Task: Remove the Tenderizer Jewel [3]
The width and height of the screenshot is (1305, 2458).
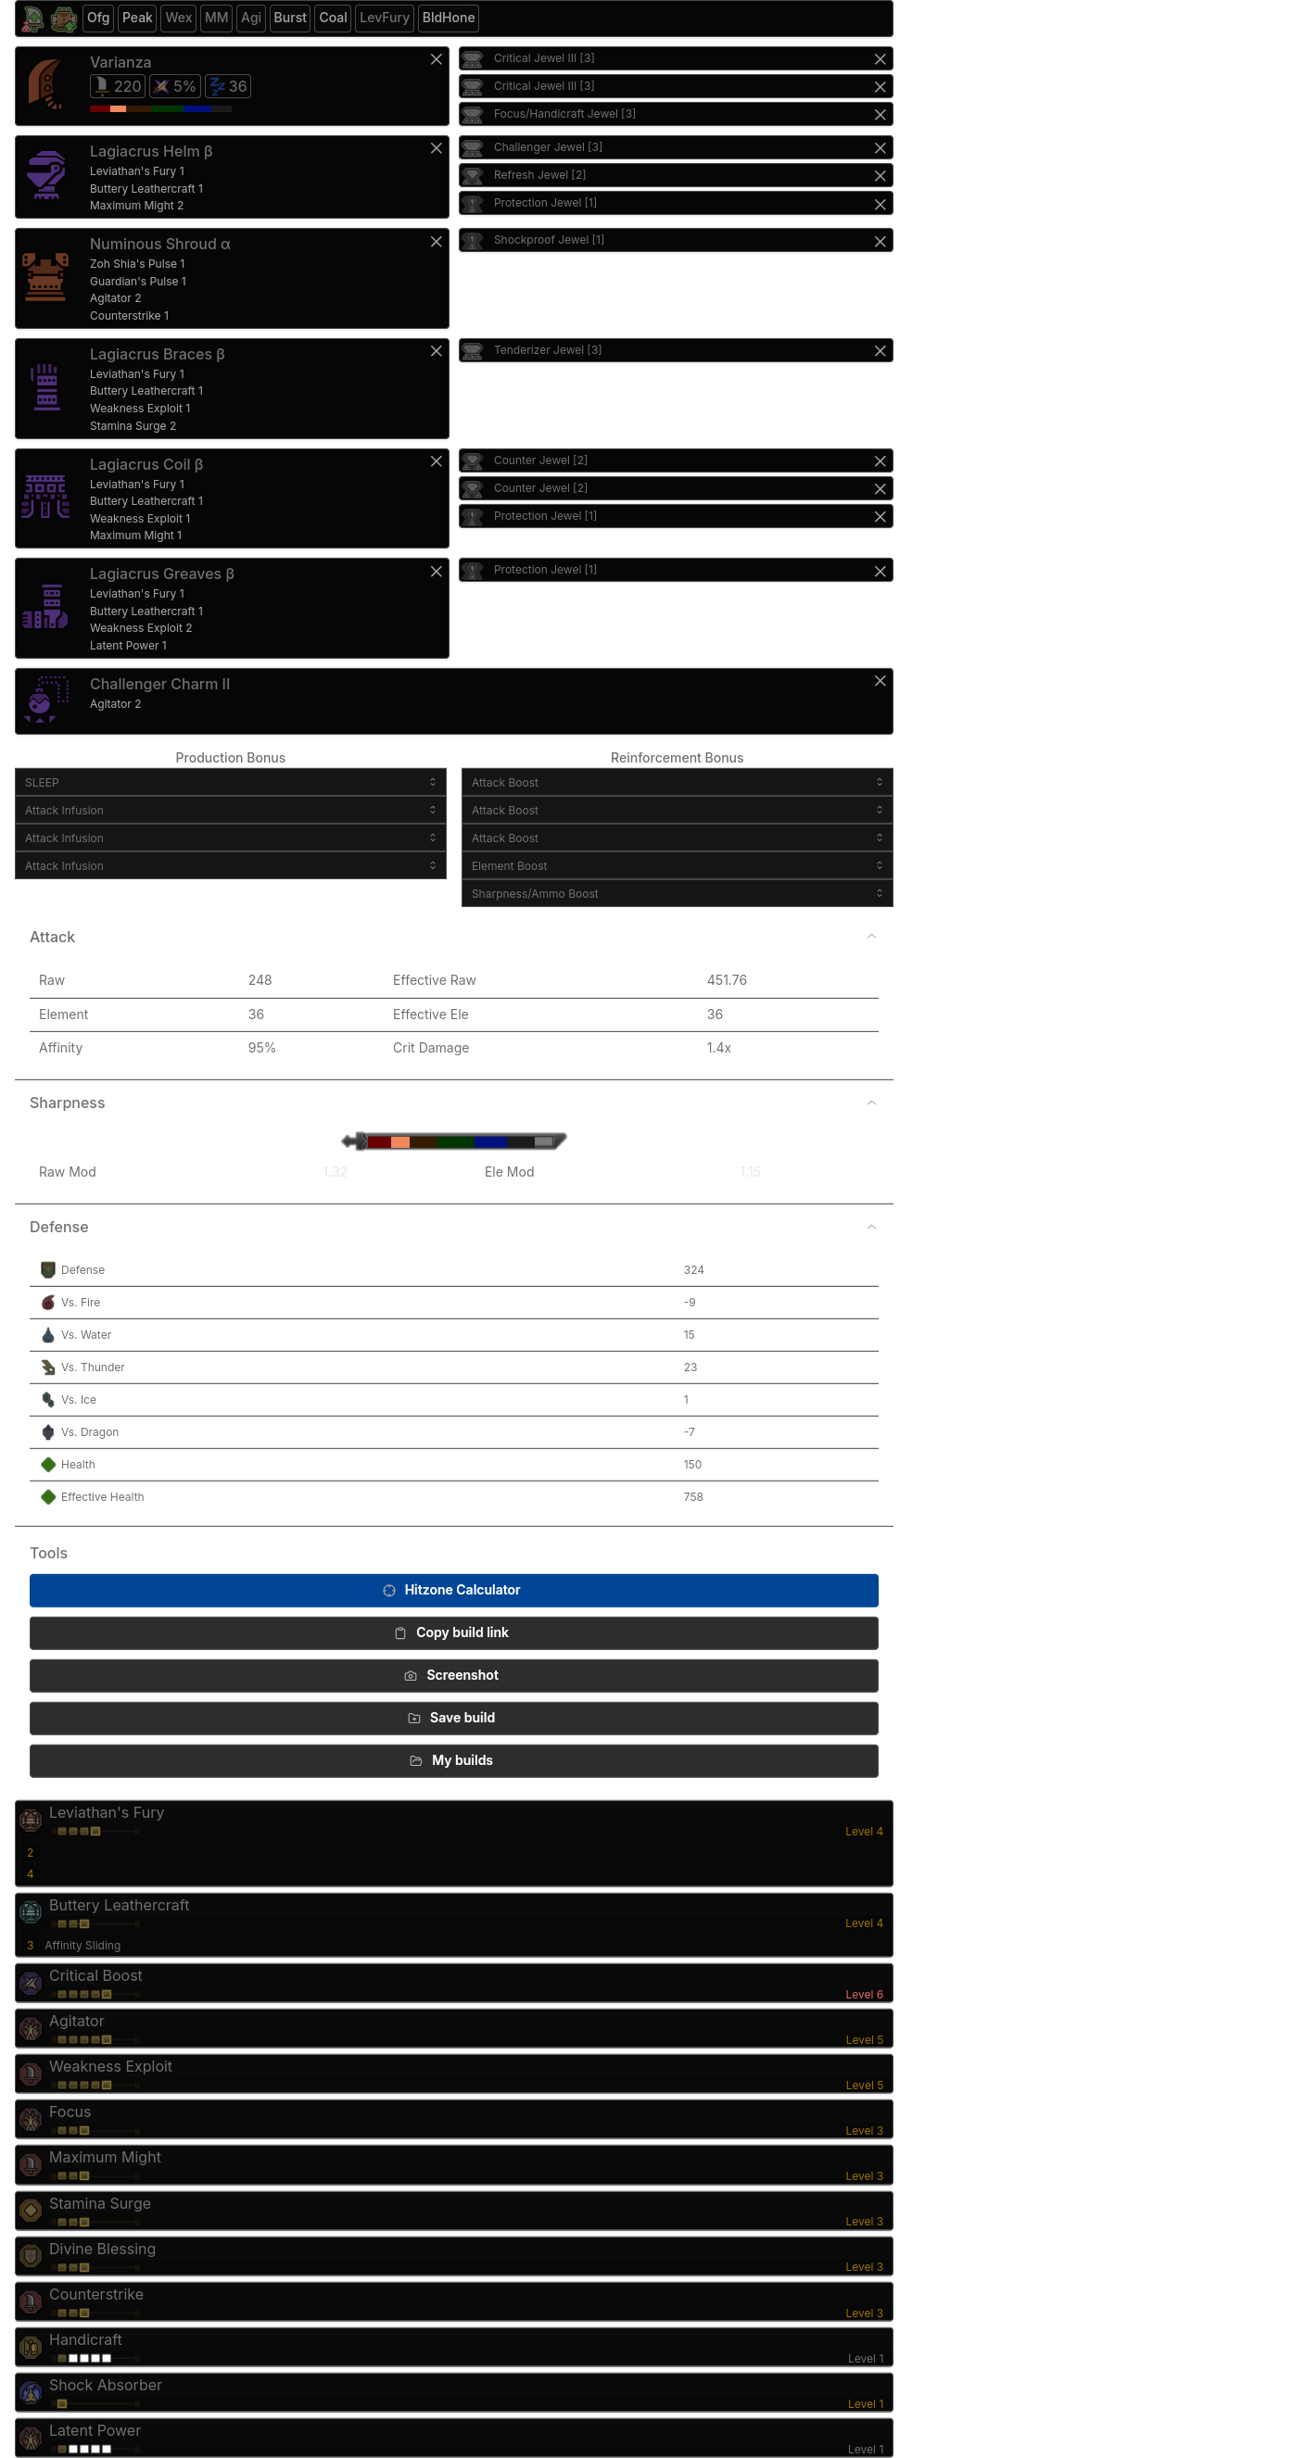Action: tap(881, 351)
